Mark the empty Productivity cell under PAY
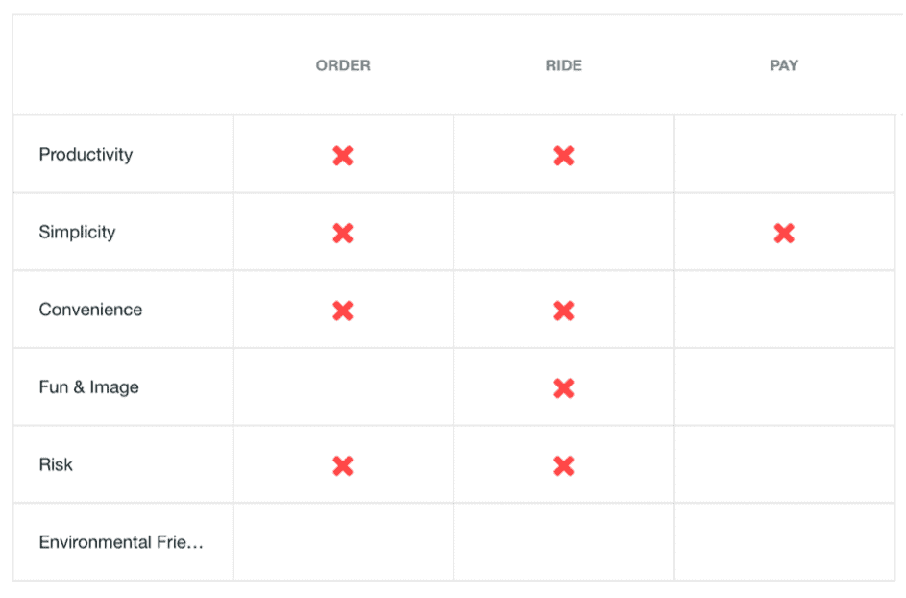Image resolution: width=906 pixels, height=598 pixels. pyautogui.click(x=784, y=155)
